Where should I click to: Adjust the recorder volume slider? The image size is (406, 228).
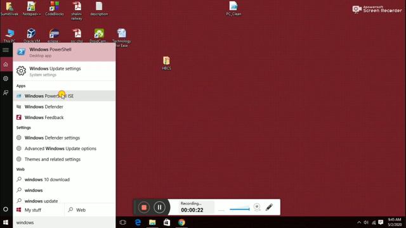pos(239,209)
